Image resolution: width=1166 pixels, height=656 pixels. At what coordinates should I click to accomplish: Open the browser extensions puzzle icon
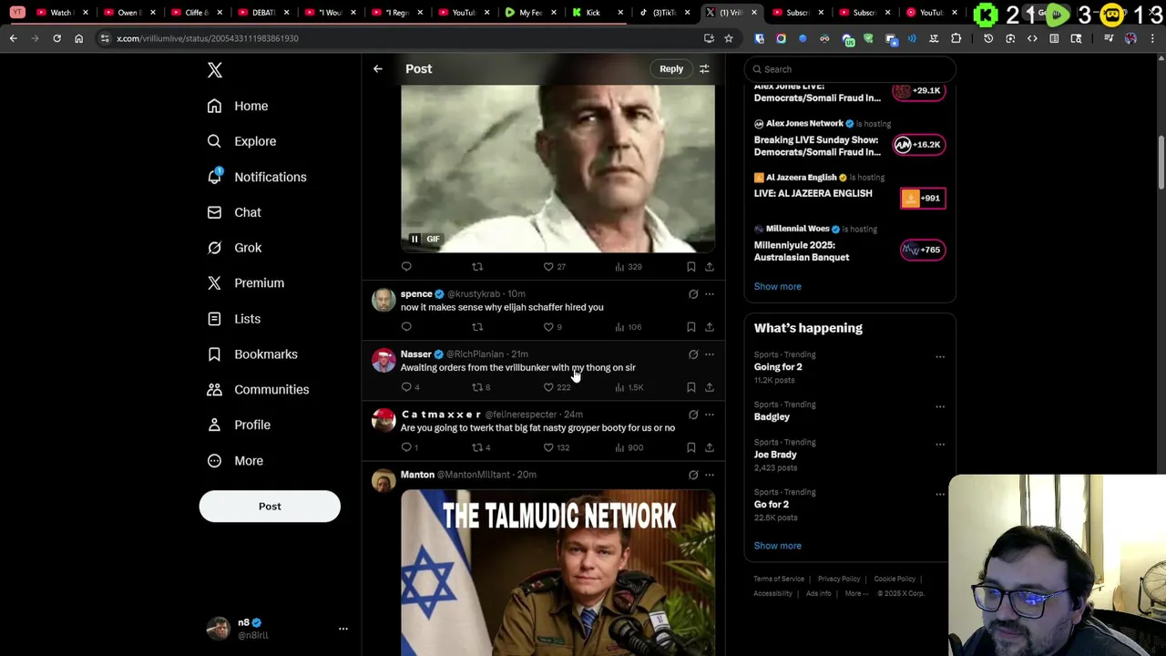[x=956, y=38]
